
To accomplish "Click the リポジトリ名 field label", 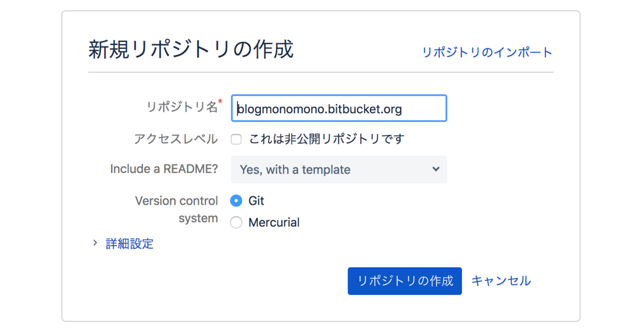I will tap(182, 107).
